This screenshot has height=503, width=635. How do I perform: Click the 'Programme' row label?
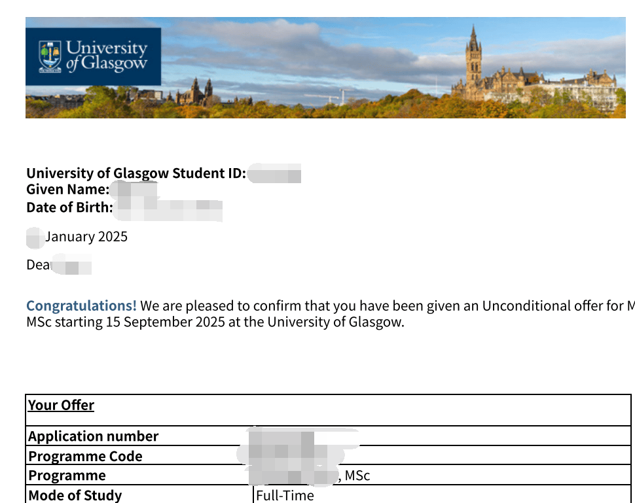(67, 476)
